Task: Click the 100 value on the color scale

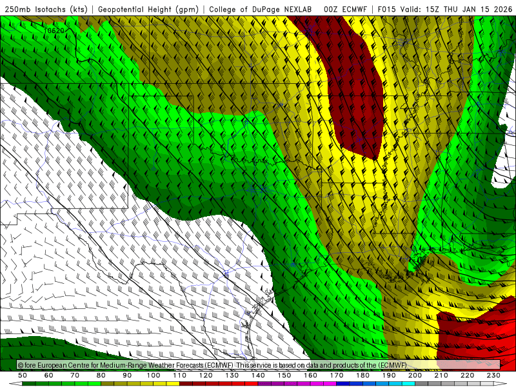Action: [x=154, y=375]
